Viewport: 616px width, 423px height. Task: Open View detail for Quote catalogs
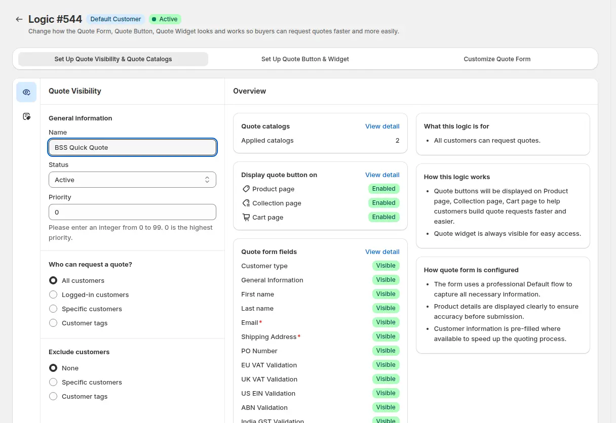pos(382,126)
